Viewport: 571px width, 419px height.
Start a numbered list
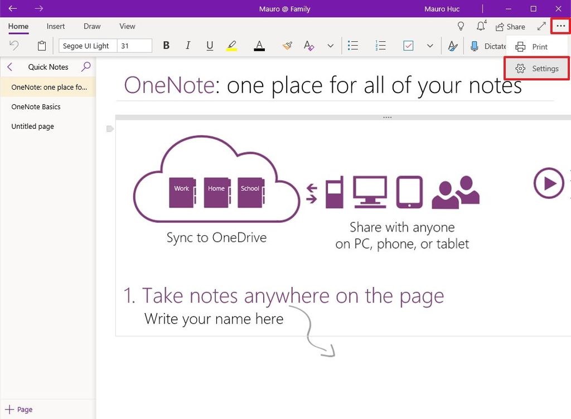pyautogui.click(x=380, y=46)
